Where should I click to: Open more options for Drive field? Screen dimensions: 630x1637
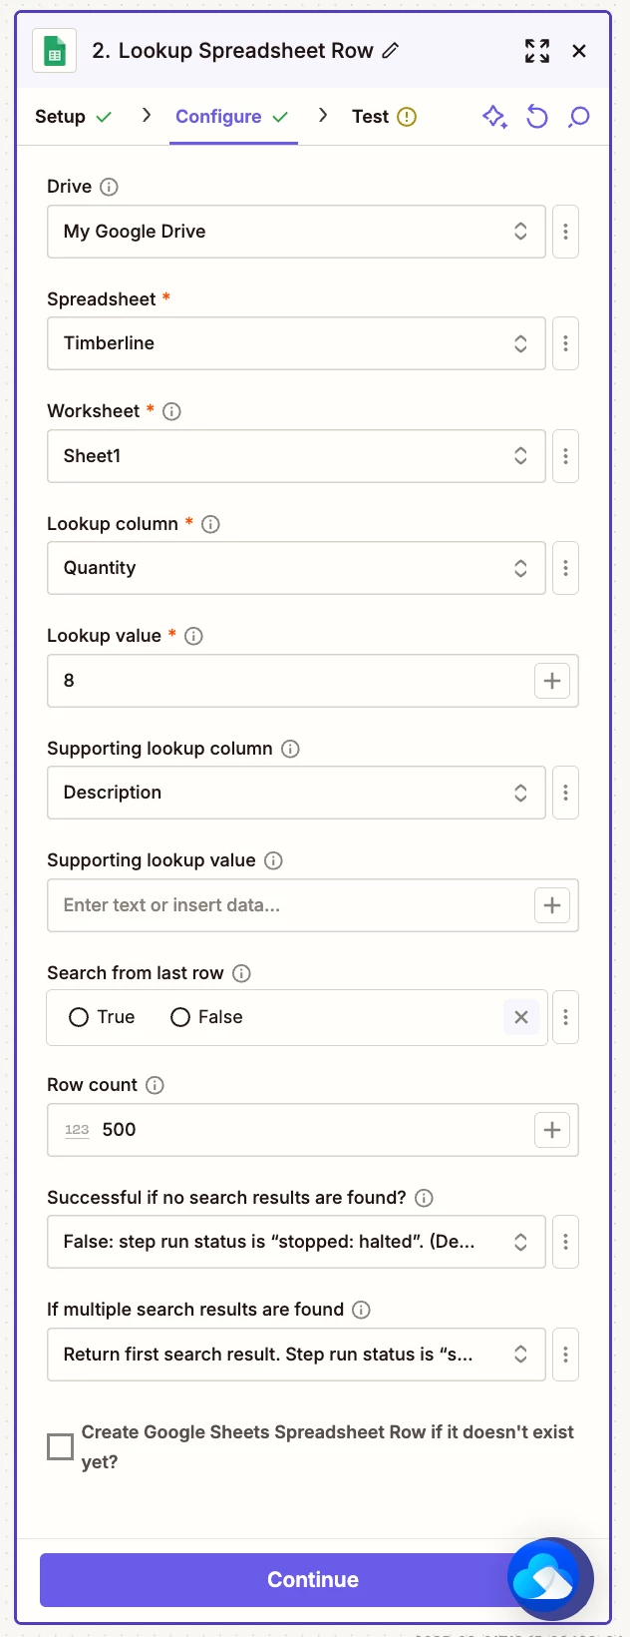pos(565,232)
